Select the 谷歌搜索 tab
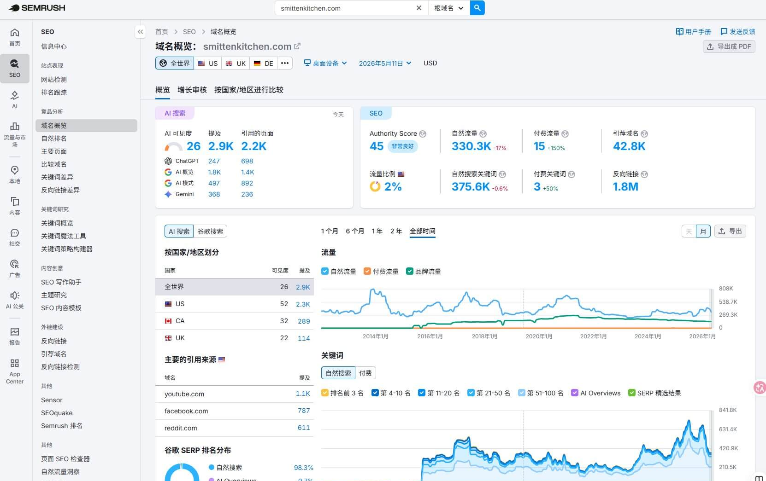Screen dimensions: 766x481 [x=210, y=231]
